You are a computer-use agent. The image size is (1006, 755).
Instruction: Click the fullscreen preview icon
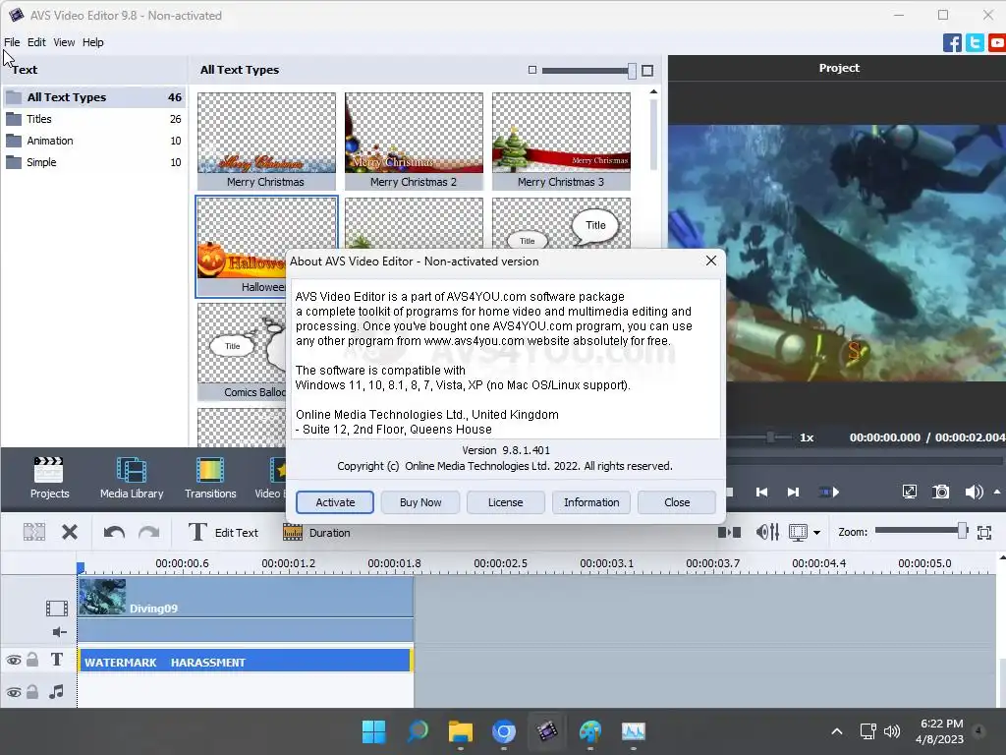(909, 492)
